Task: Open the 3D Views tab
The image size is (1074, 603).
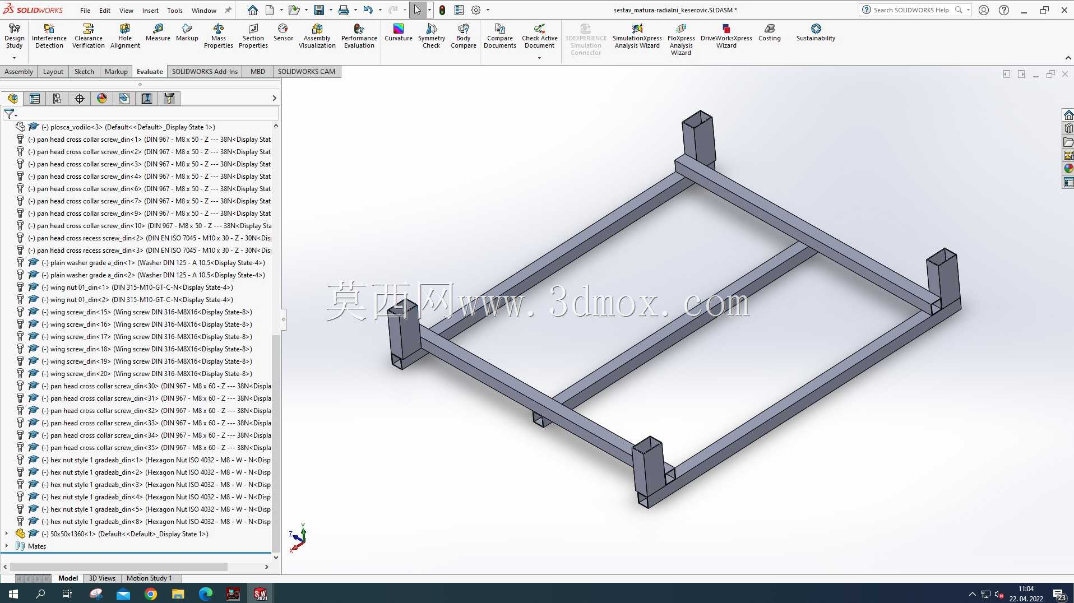Action: point(102,578)
